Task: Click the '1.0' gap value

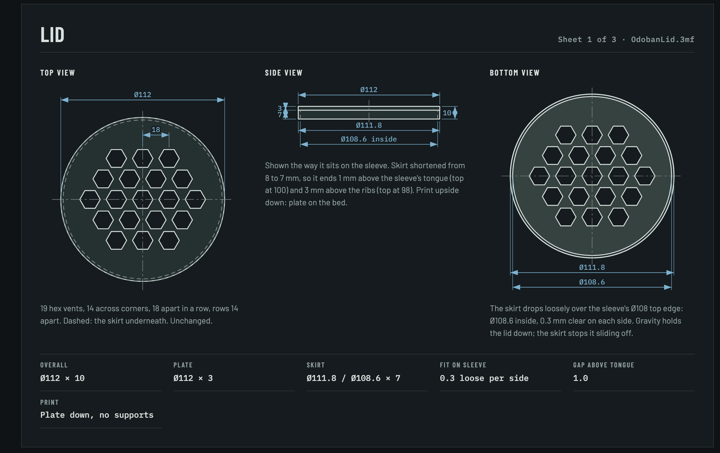Action: point(580,378)
